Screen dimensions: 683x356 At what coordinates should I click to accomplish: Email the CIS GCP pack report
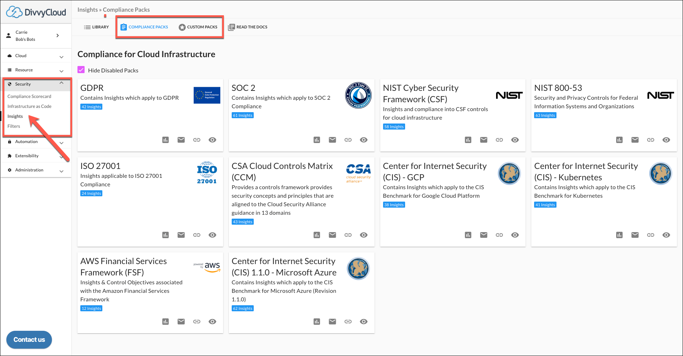[484, 235]
